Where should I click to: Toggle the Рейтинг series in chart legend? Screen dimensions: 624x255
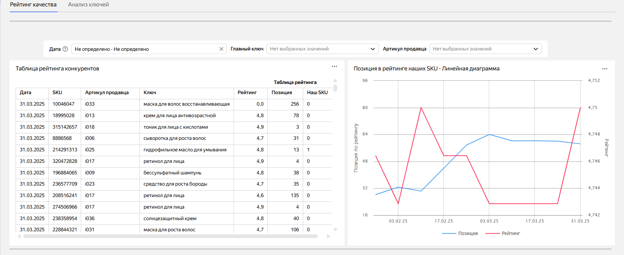[x=503, y=233]
